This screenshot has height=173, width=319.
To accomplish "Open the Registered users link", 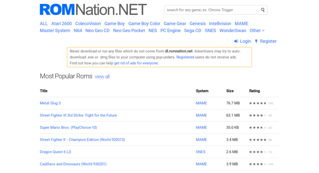I will click(x=185, y=57).
